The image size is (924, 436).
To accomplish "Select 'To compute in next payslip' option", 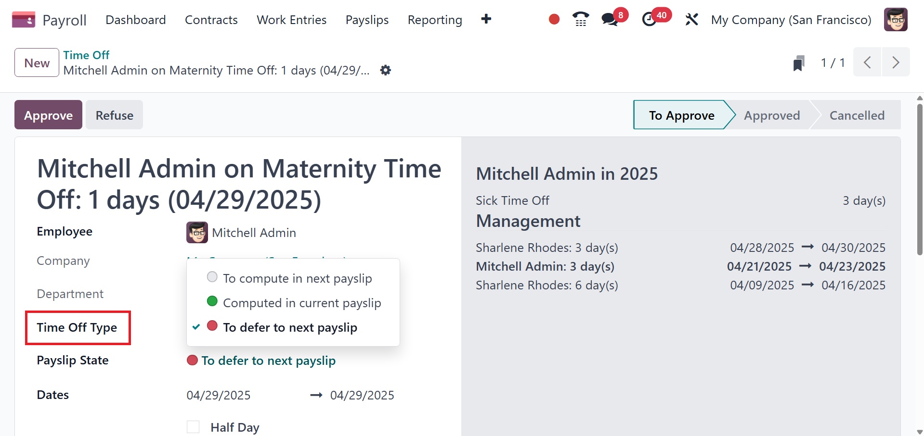I will tap(297, 278).
